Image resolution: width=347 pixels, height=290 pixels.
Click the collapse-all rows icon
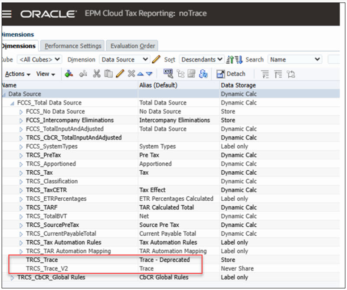(x=278, y=74)
